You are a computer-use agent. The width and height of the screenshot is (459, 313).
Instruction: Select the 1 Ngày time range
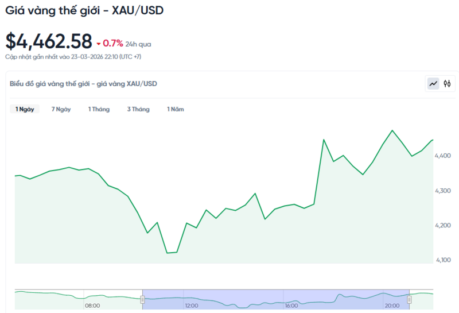[x=25, y=109]
